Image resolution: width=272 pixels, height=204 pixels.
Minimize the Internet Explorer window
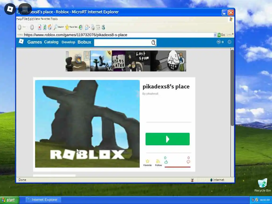(224, 13)
